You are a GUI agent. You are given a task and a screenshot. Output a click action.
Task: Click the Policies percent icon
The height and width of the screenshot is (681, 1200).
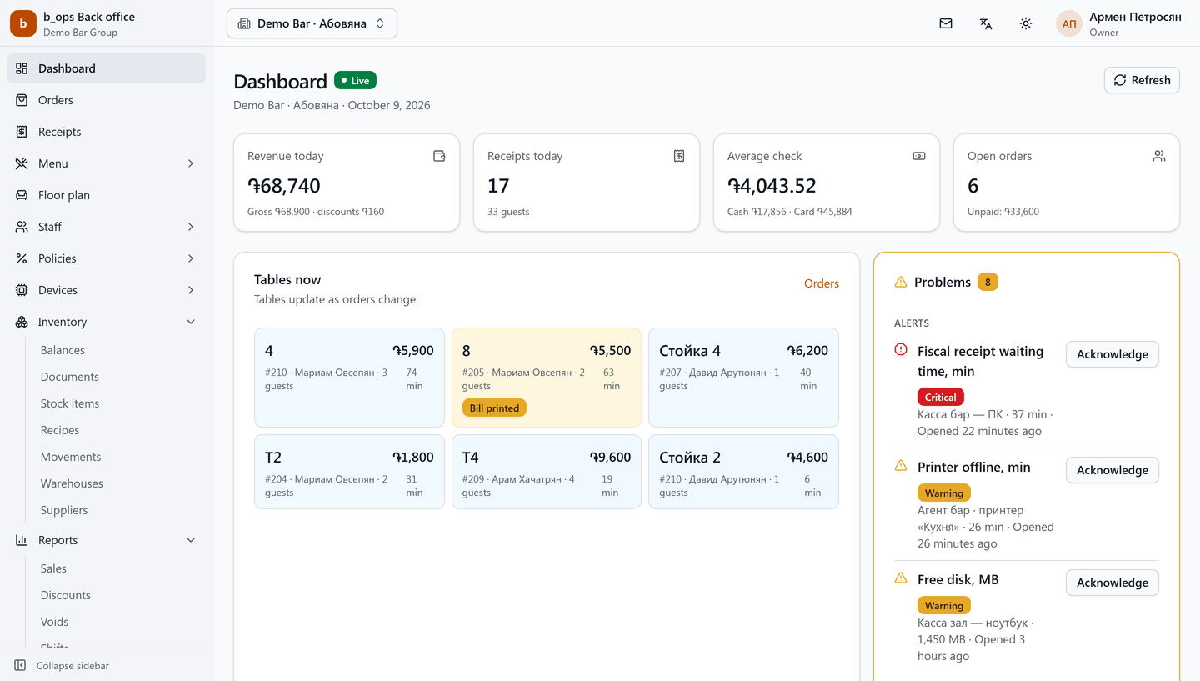click(22, 258)
